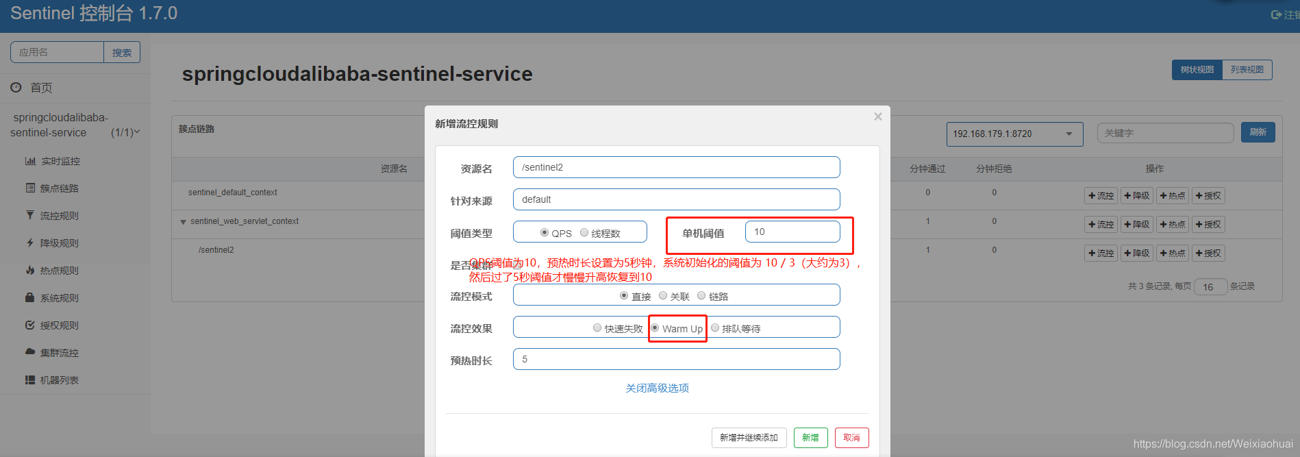The height and width of the screenshot is (457, 1300).
Task: Click 降级 button for sentinel_web_servlet_context row
Action: click(1137, 225)
